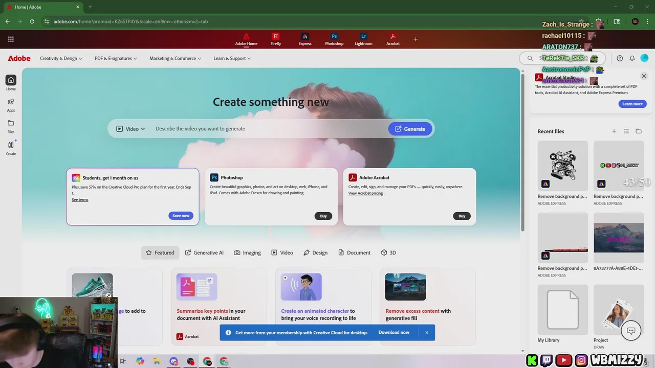Open notifications bell icon
Viewport: 655px width, 368px height.
pyautogui.click(x=632, y=58)
